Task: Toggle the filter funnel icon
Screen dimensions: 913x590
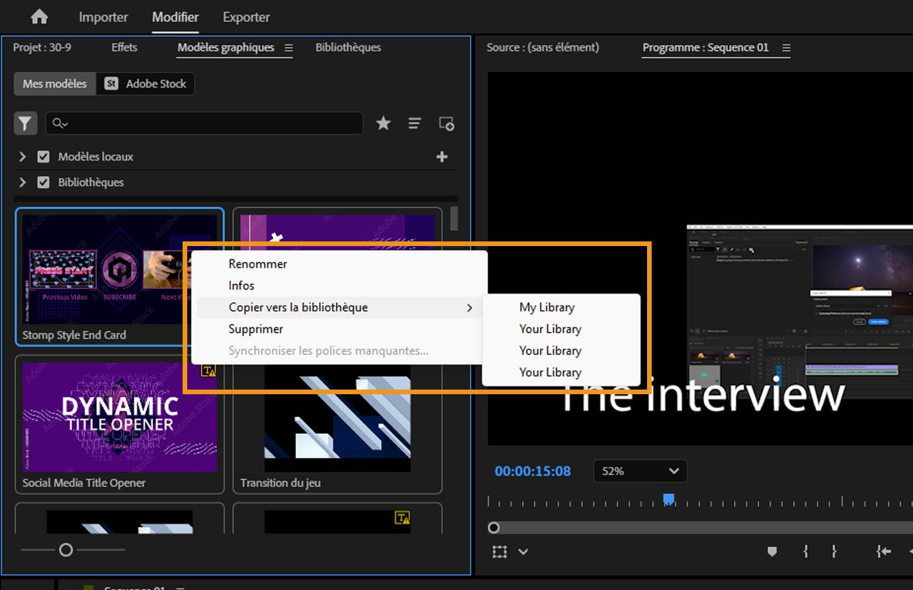Action: [25, 123]
